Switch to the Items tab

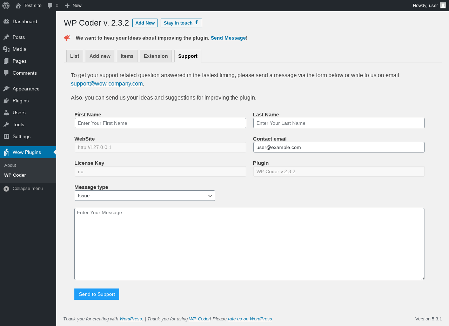pos(127,56)
